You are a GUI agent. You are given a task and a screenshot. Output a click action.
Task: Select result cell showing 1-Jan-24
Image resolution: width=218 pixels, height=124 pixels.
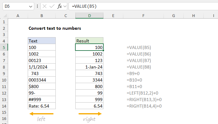[x=89, y=67]
